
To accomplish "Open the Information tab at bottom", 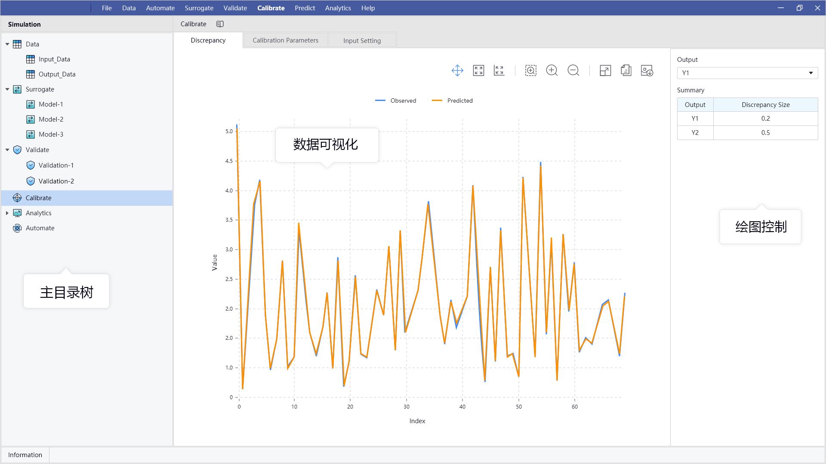I will tap(25, 455).
